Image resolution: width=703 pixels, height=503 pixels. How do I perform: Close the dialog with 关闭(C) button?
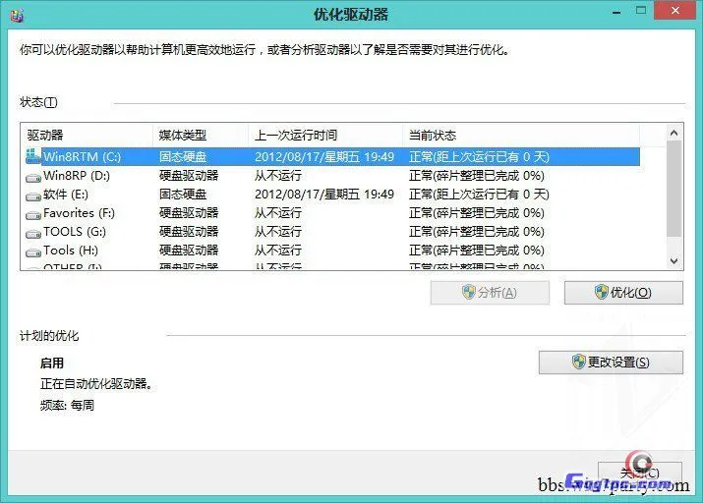(640, 474)
